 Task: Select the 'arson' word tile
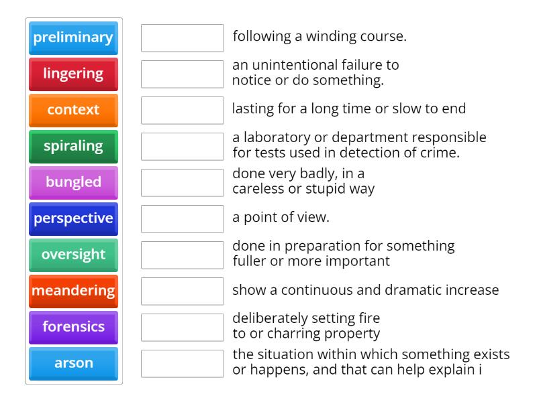point(73,363)
